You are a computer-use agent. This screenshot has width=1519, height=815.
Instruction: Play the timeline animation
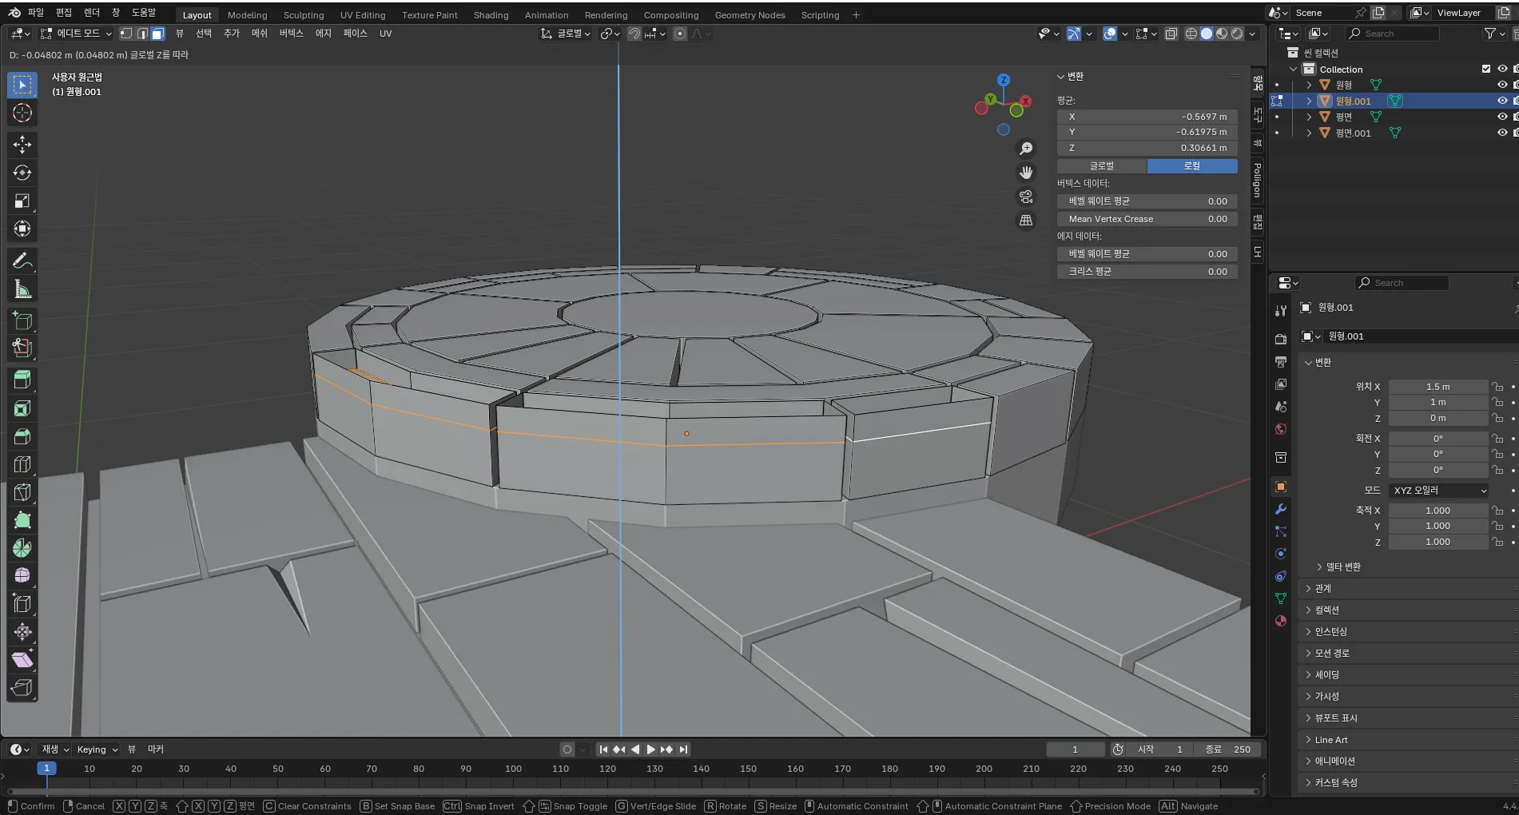(650, 749)
